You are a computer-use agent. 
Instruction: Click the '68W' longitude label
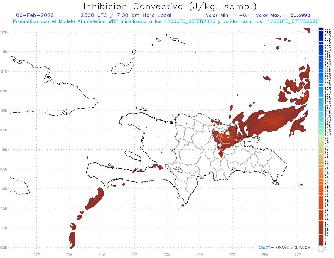coord(298,254)
